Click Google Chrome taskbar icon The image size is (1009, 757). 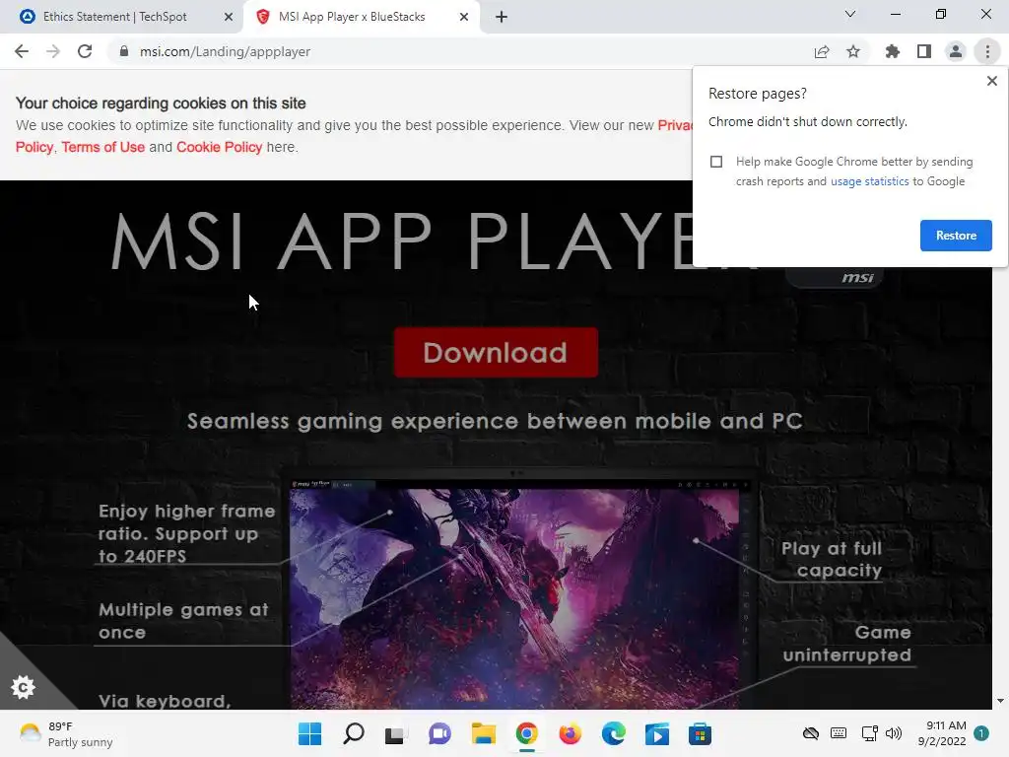526,734
